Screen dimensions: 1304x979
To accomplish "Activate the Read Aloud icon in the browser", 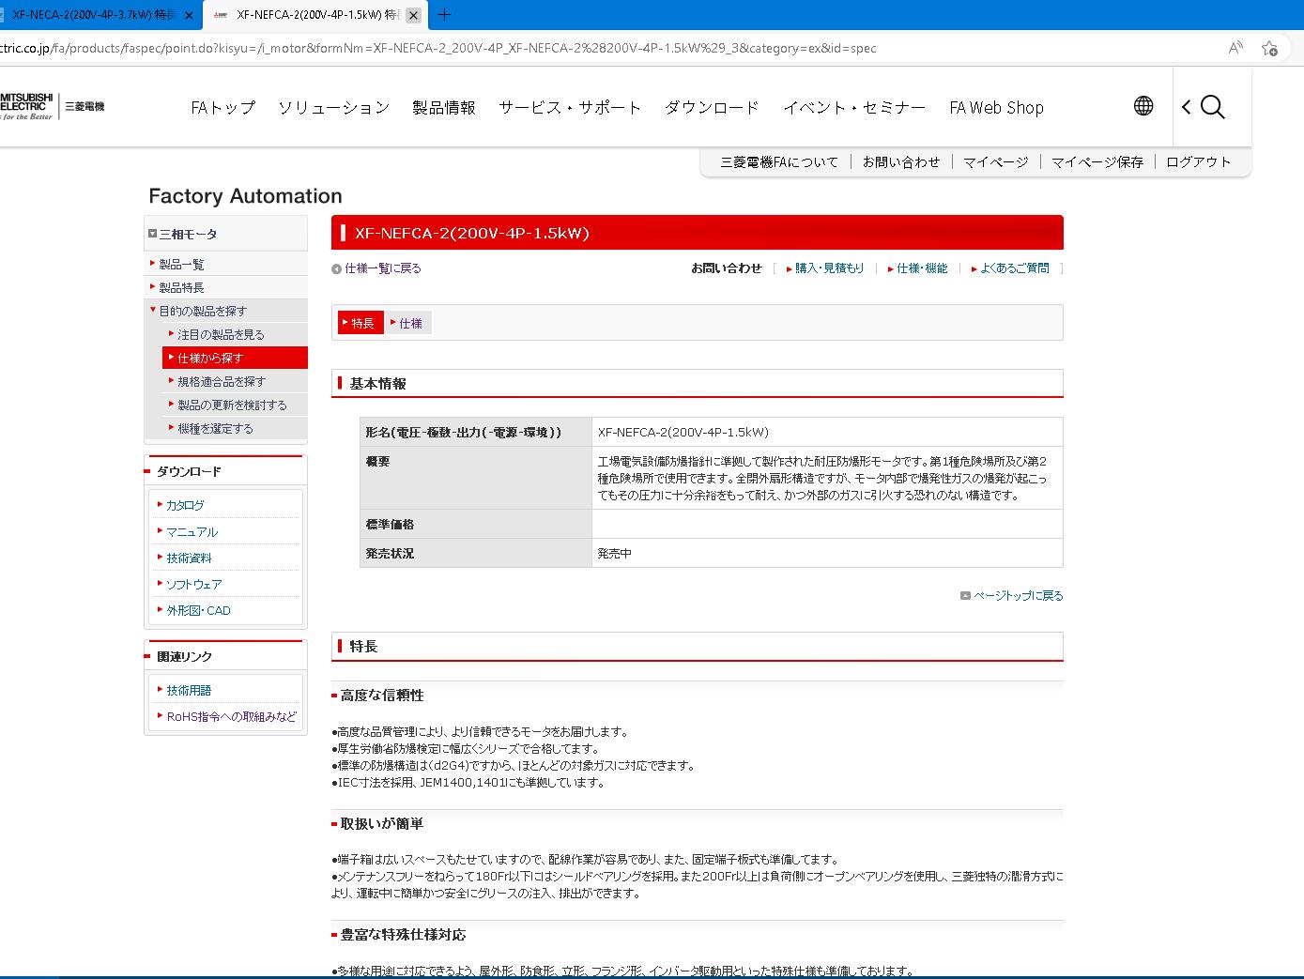I will coord(1235,48).
